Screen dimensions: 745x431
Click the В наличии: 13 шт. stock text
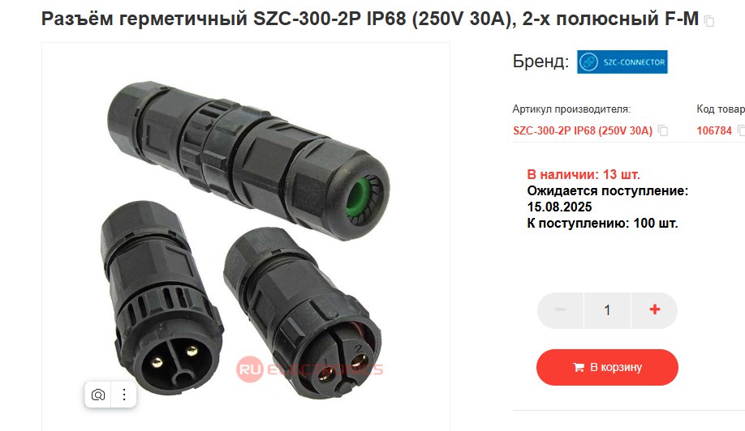(x=584, y=174)
